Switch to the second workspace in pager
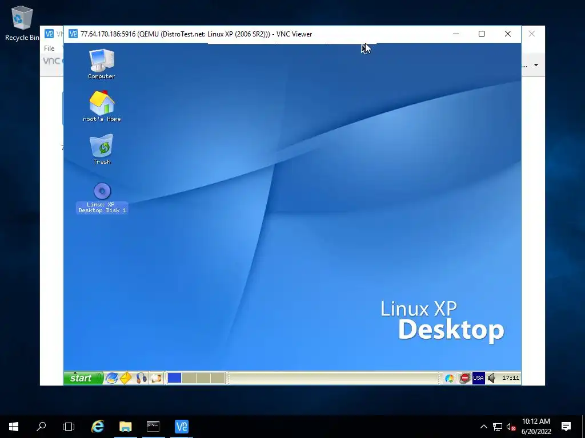 tap(189, 378)
